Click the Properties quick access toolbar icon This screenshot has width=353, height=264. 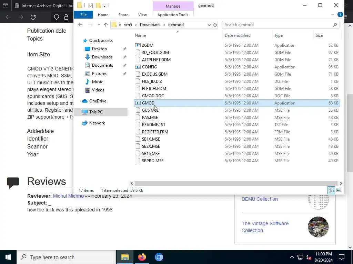click(91, 5)
